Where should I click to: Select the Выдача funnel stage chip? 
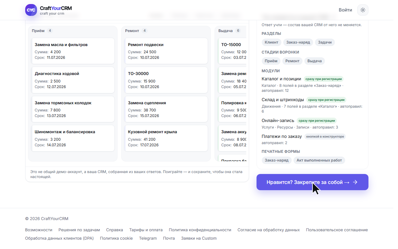(x=315, y=61)
